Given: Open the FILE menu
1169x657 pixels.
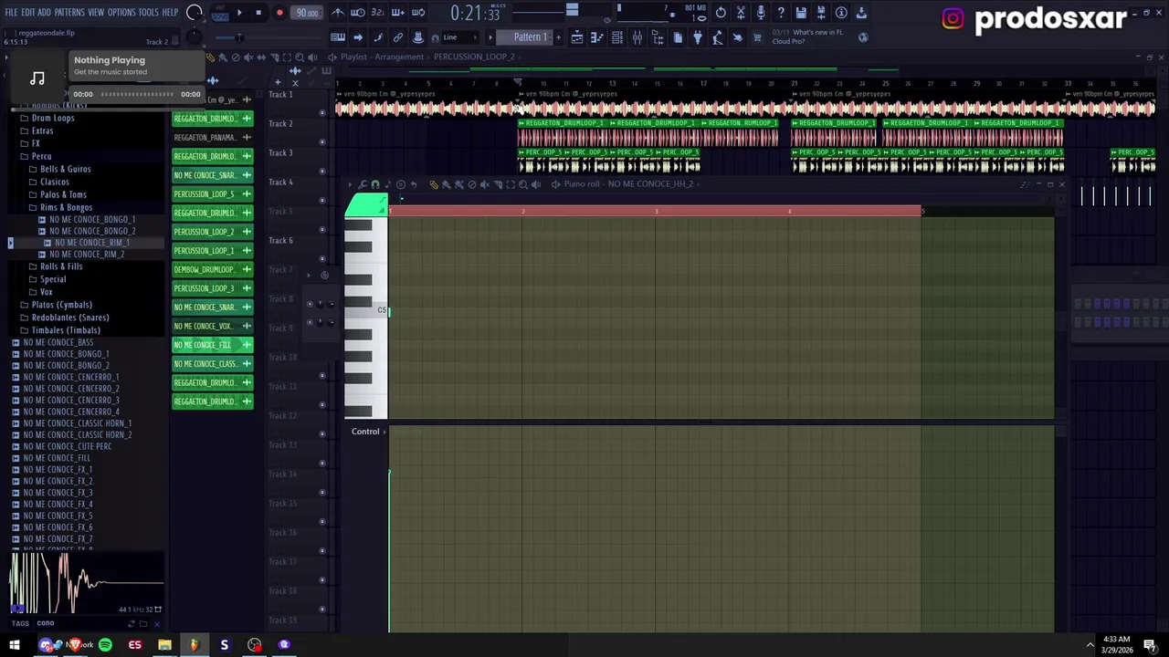Looking at the screenshot, I should 11,13.
